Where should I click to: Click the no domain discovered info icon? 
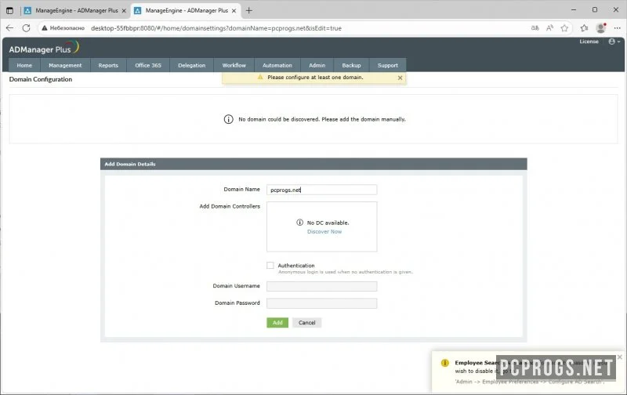(x=228, y=119)
